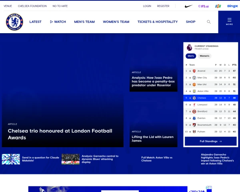
Task: Click the Arsenal team name in standings
Action: [201, 71]
